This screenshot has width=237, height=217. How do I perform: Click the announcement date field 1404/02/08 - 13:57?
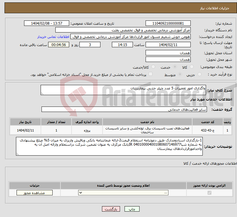[47, 23]
